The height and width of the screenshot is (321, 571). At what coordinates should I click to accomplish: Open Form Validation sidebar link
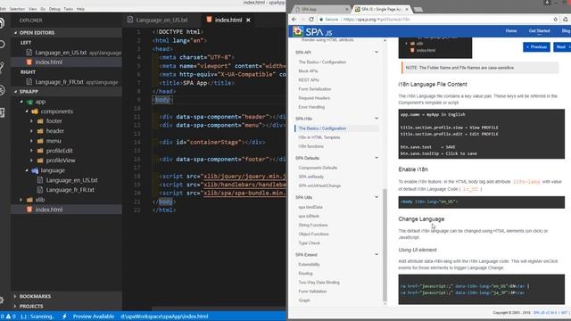click(312, 292)
